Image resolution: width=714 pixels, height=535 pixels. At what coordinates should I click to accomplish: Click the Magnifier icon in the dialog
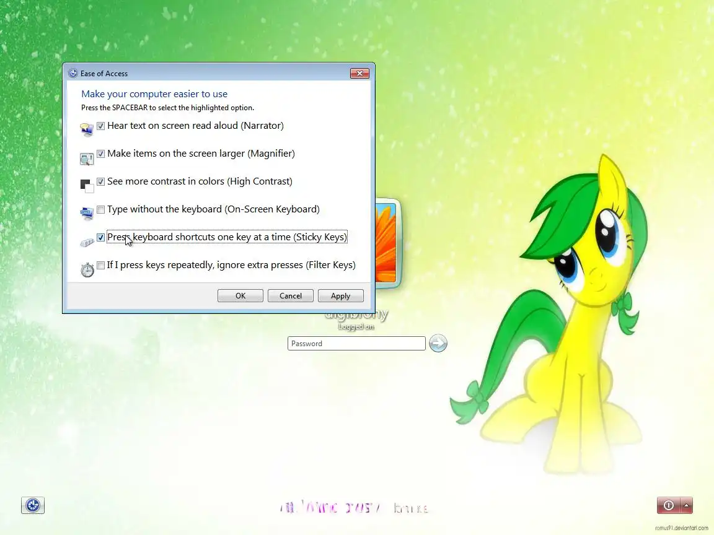point(87,159)
